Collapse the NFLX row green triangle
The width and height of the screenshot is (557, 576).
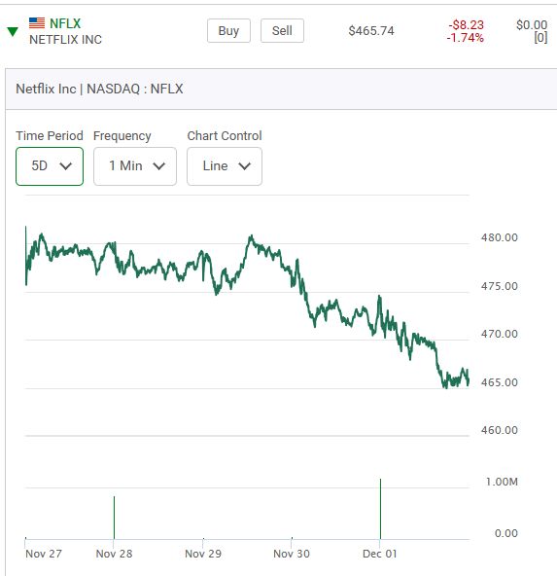pos(13,32)
